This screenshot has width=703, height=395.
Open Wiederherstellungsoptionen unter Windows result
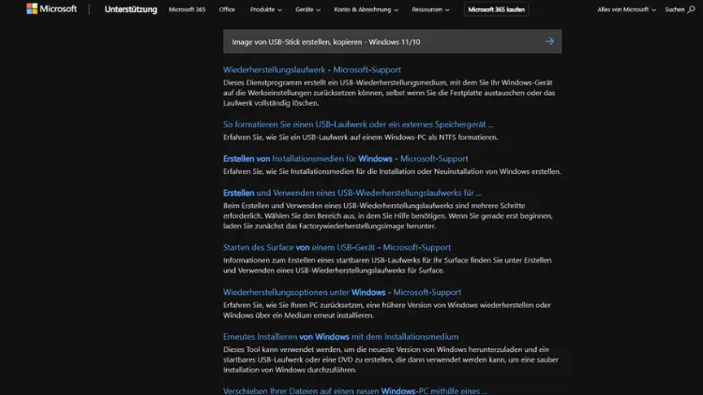(x=342, y=292)
